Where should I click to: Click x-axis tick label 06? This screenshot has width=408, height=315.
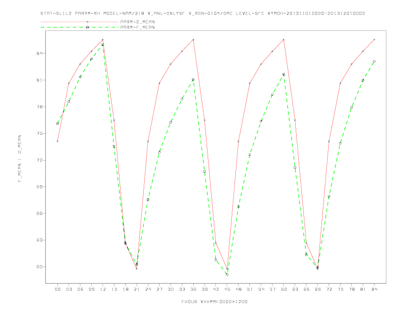pyautogui.click(x=80, y=289)
